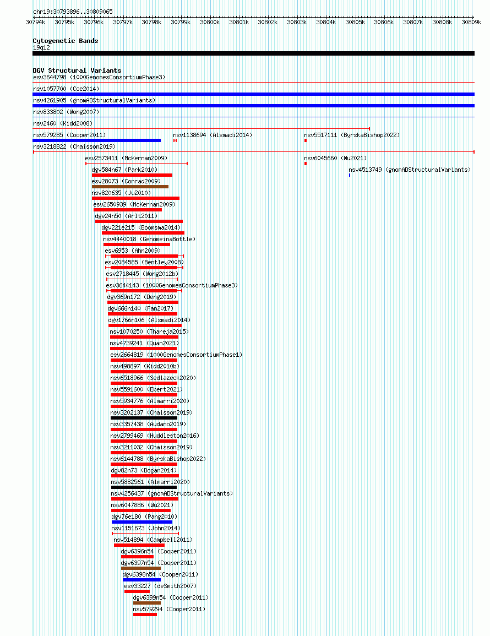Image resolution: width=490 pixels, height=636 pixels.
Task: Click the black bar of nsv3202137 (Chaisson2019)
Action: (x=144, y=418)
